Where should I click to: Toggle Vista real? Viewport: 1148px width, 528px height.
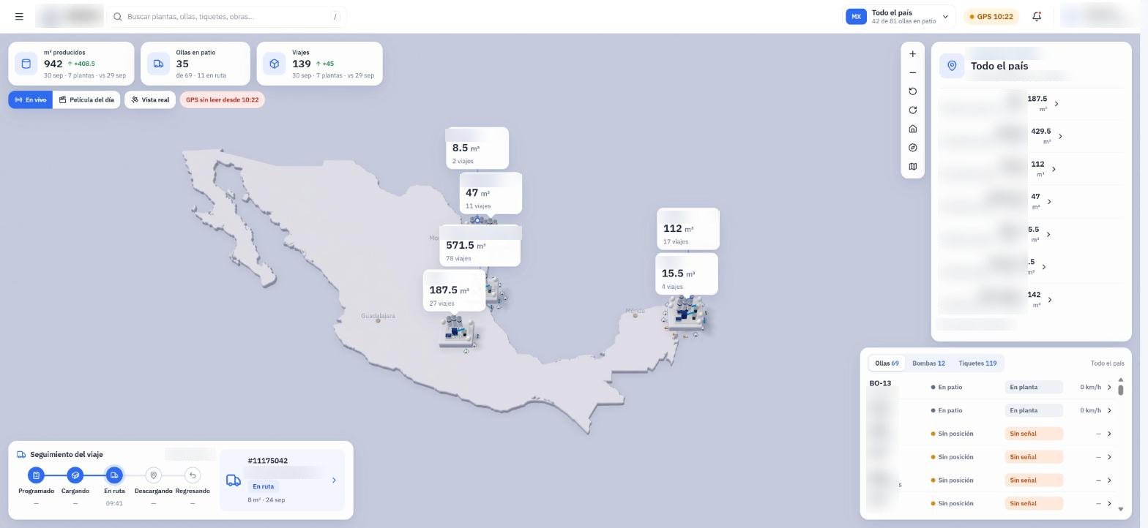pyautogui.click(x=150, y=99)
